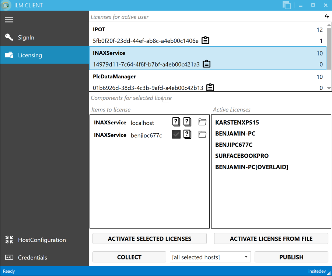Copy the PlcDataManager license key to clipboard
Screen dimensions: 332x276
(x=210, y=88)
